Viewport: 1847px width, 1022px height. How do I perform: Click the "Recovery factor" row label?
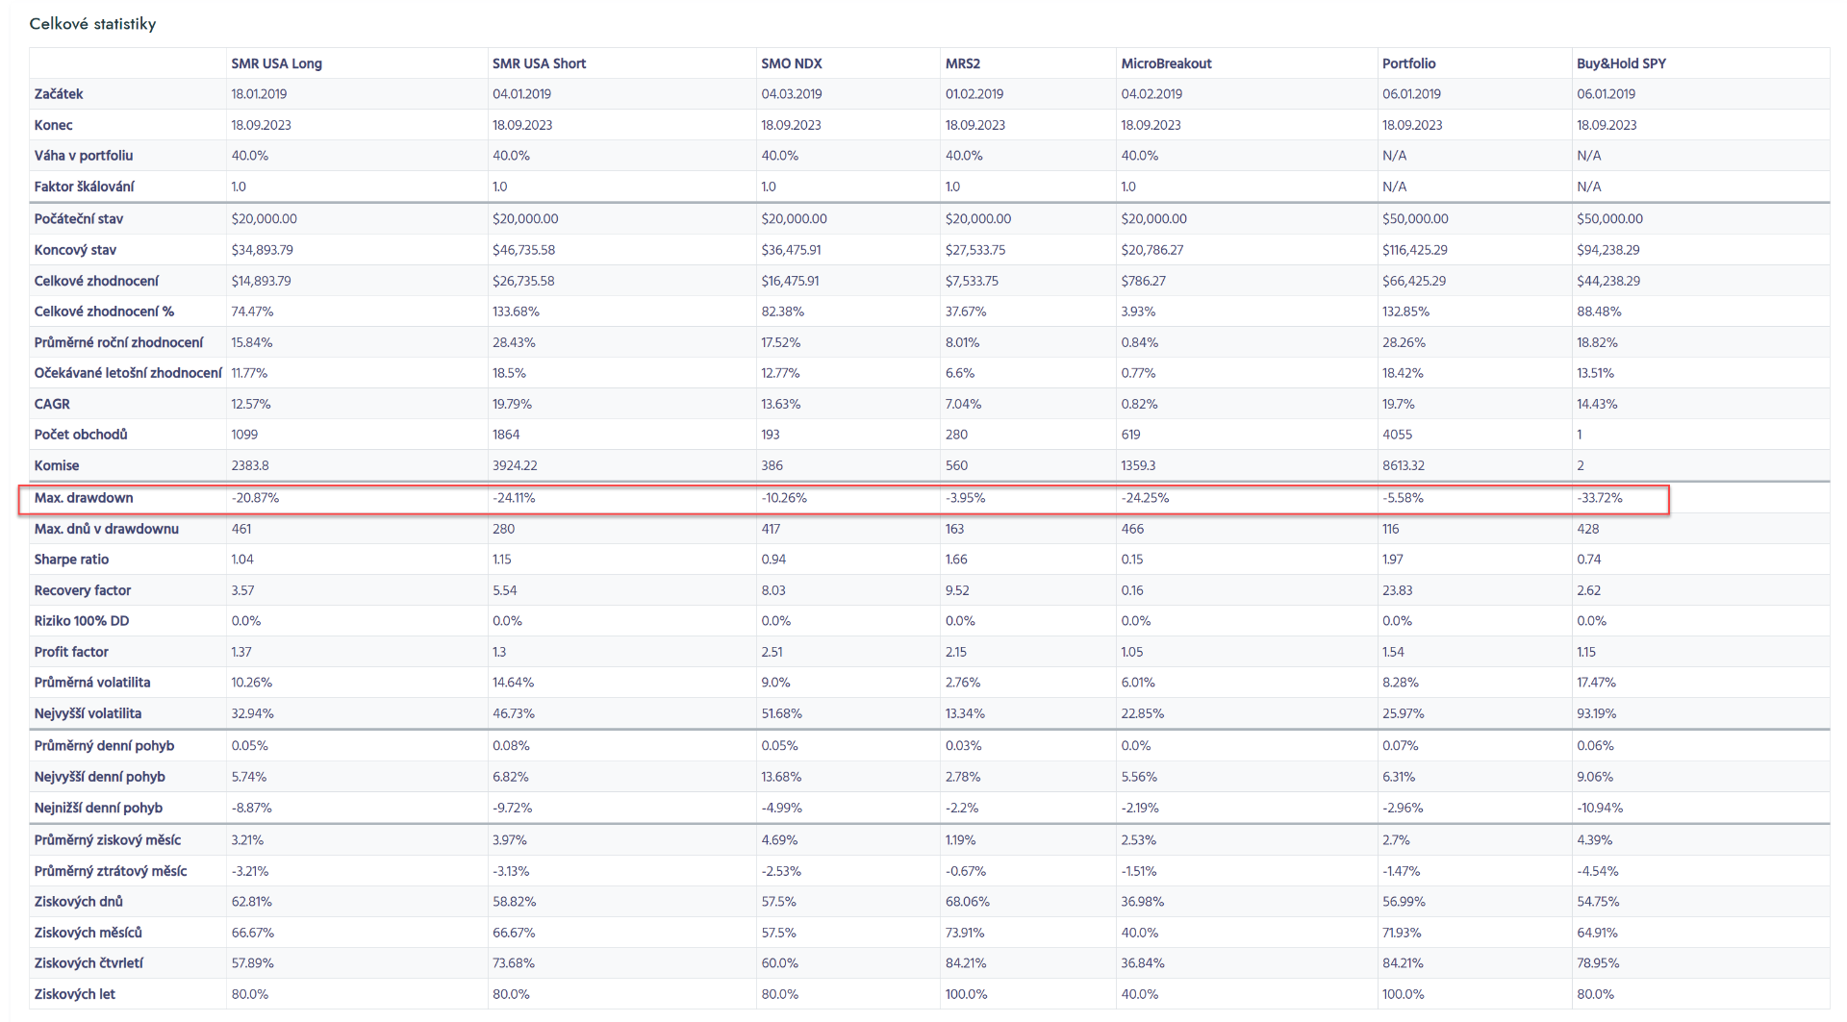(83, 590)
